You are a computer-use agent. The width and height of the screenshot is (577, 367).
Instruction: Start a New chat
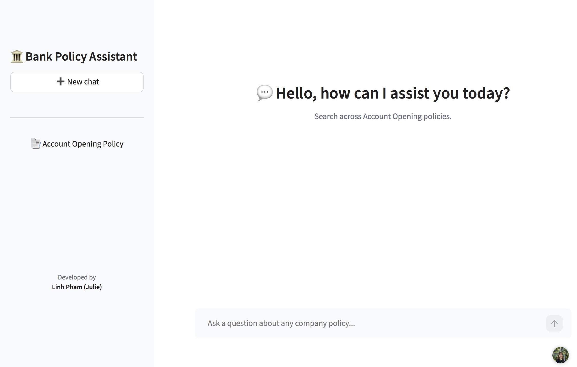(x=77, y=82)
